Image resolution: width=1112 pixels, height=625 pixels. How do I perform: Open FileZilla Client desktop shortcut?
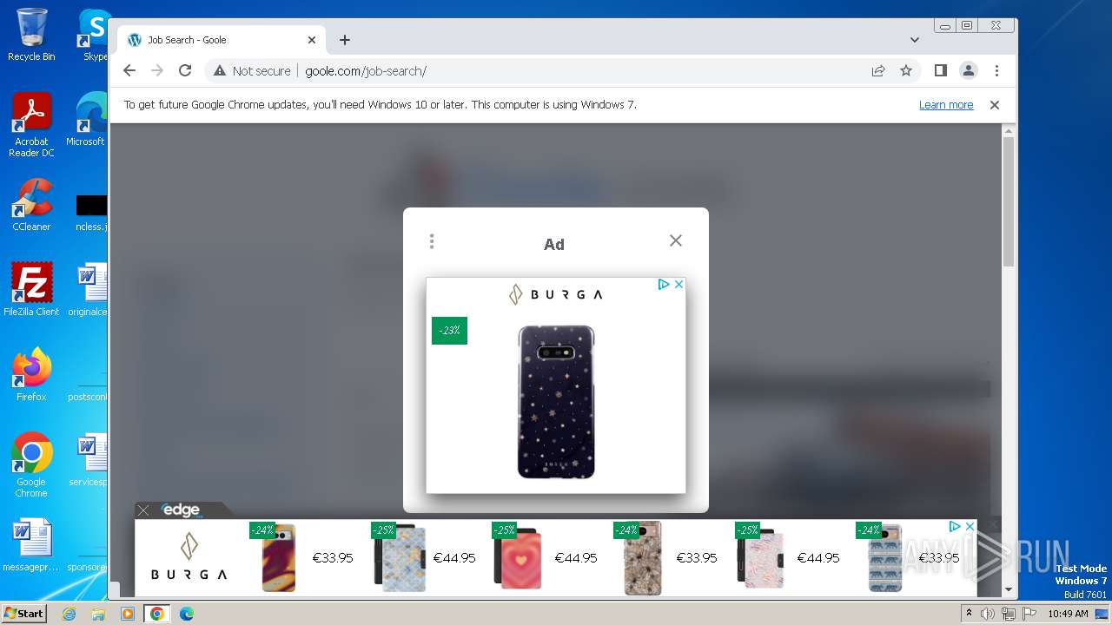[x=31, y=290]
